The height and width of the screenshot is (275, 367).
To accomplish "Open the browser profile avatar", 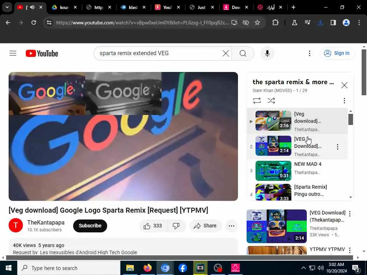I will [x=346, y=23].
